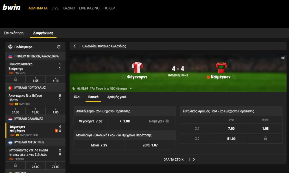
Task: Click video stream icon for Φέγενορντ match
Action: (x=17, y=135)
